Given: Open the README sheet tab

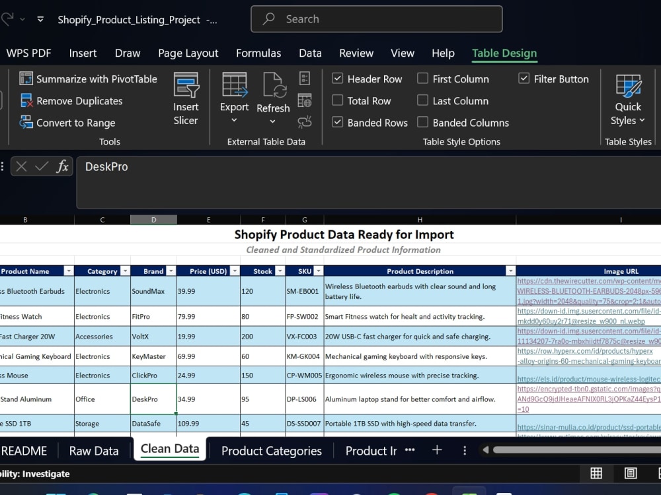Looking at the screenshot, I should coord(24,451).
